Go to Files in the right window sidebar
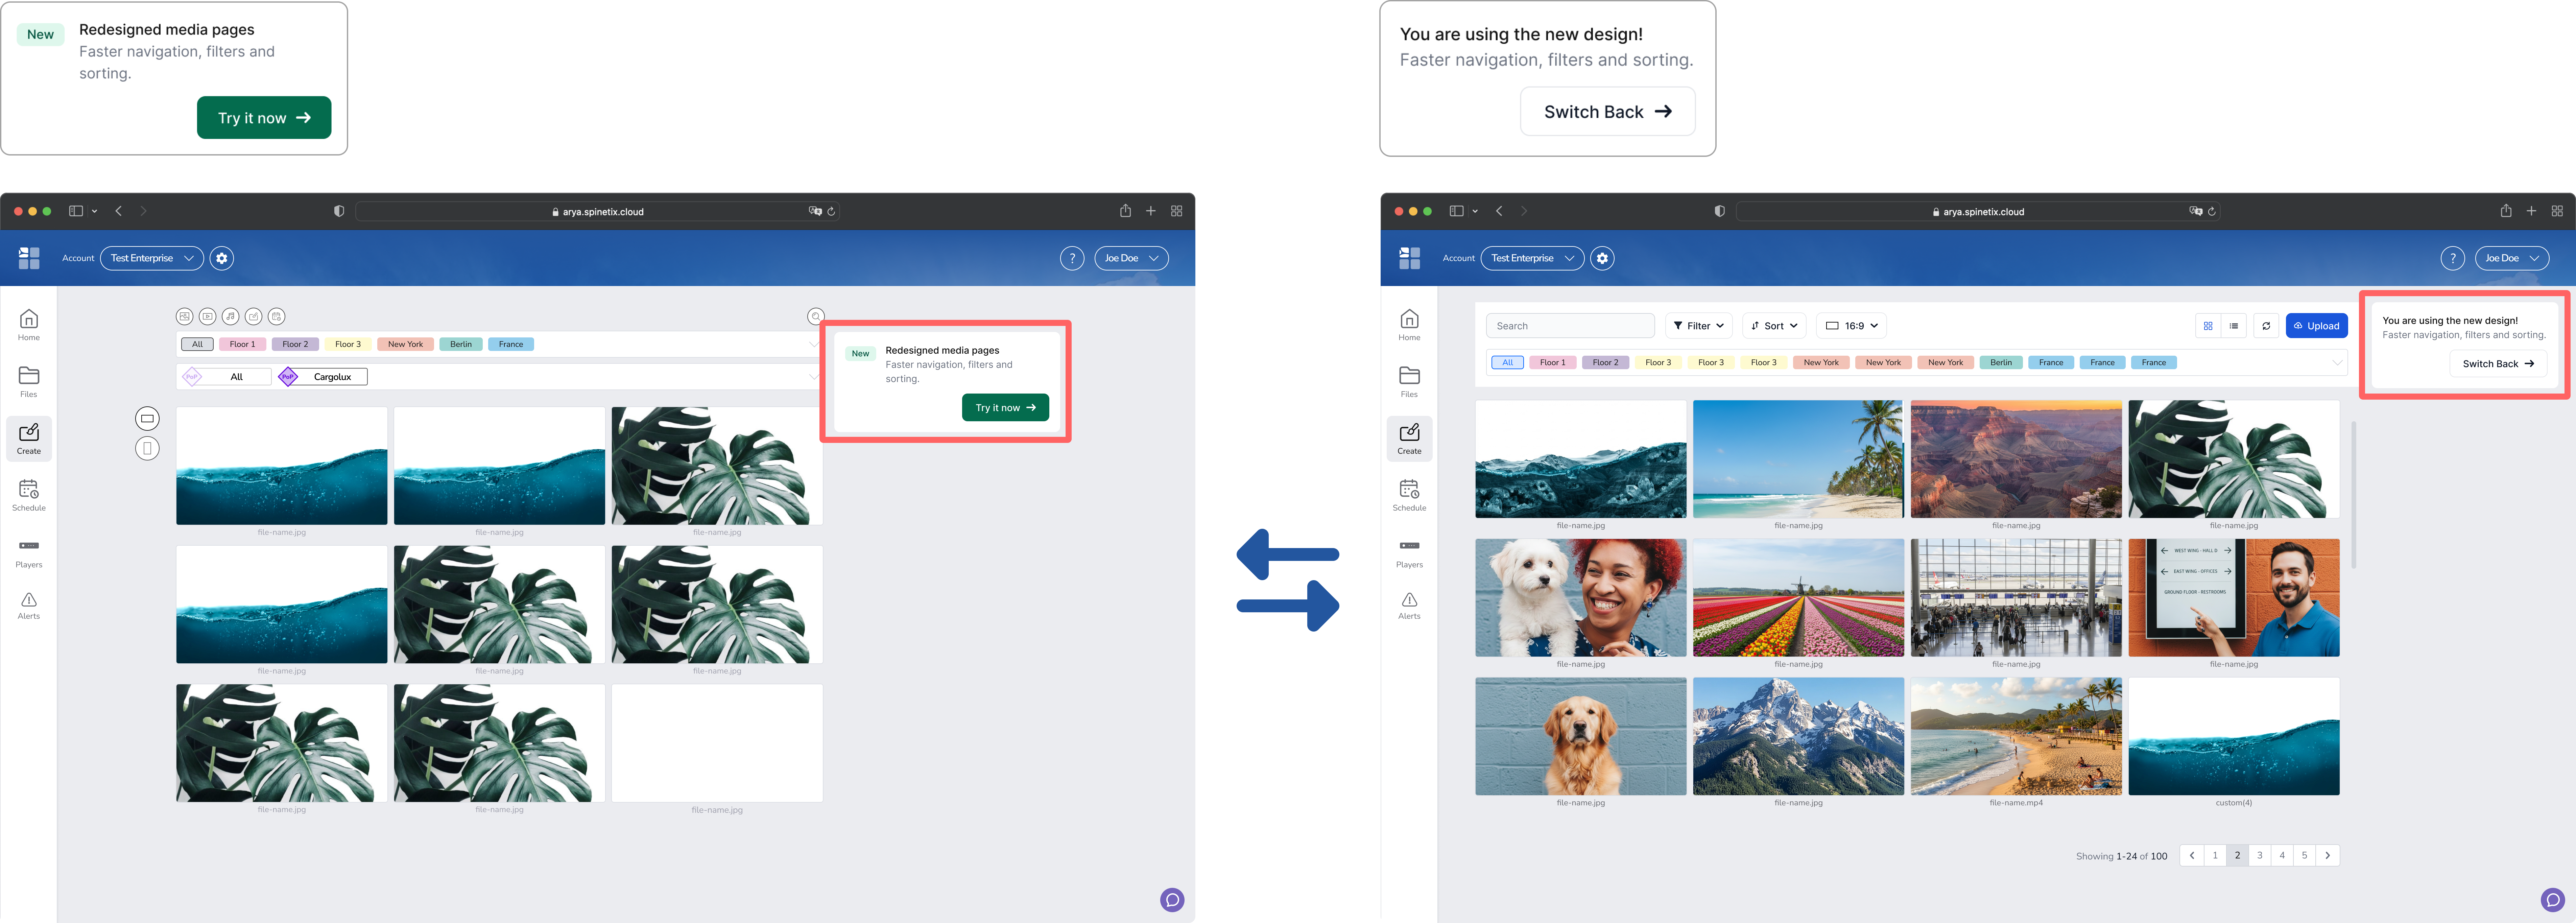The height and width of the screenshot is (923, 2576). click(x=1409, y=382)
